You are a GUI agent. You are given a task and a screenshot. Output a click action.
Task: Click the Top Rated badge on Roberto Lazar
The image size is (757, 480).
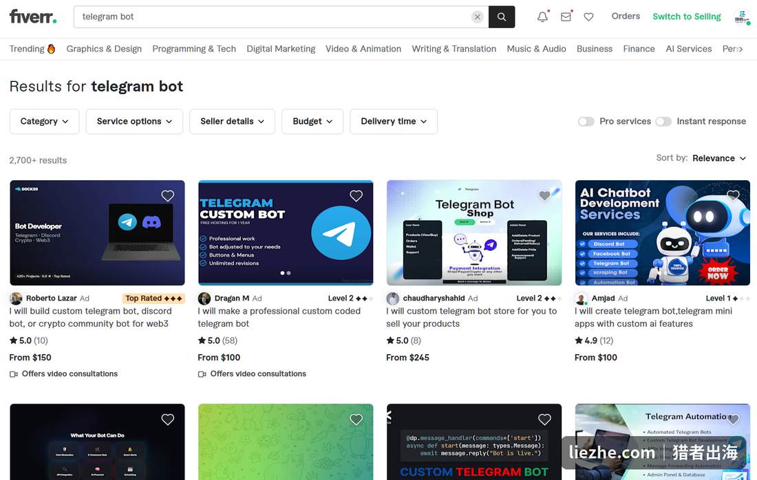(x=153, y=298)
